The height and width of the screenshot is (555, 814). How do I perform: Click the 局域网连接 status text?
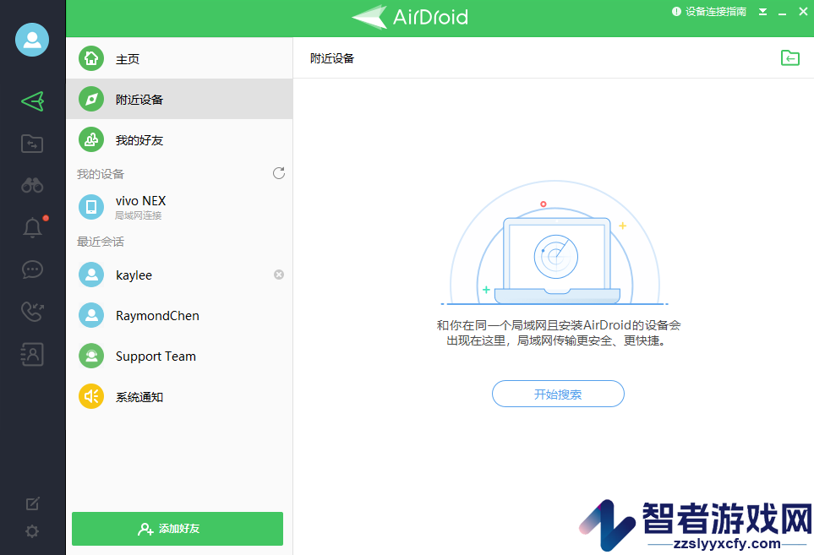pos(139,215)
